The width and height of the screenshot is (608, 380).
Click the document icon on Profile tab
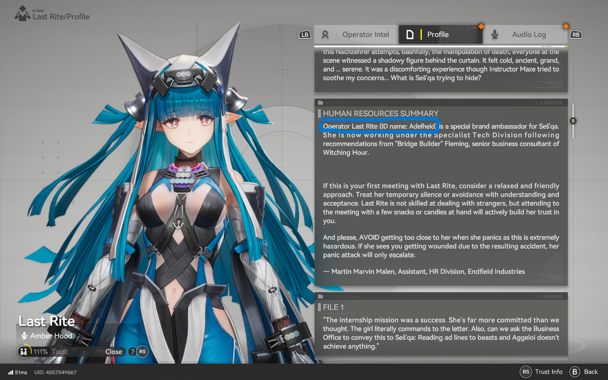pos(410,35)
